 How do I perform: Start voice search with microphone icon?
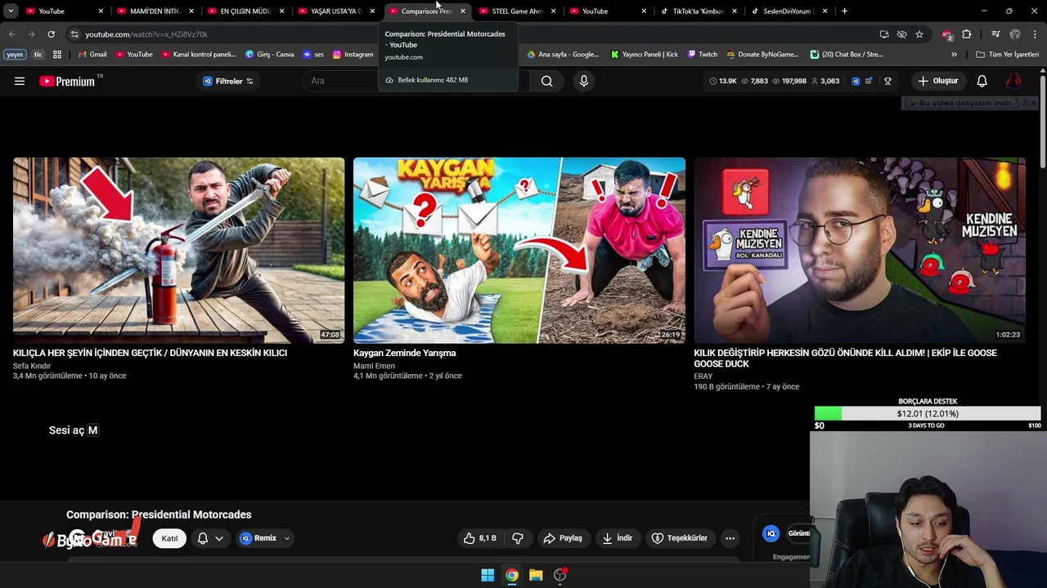click(x=583, y=81)
